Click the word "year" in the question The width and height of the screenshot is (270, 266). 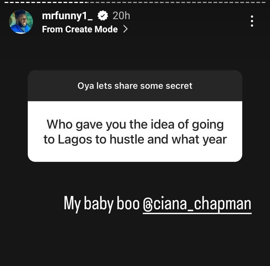(x=213, y=139)
